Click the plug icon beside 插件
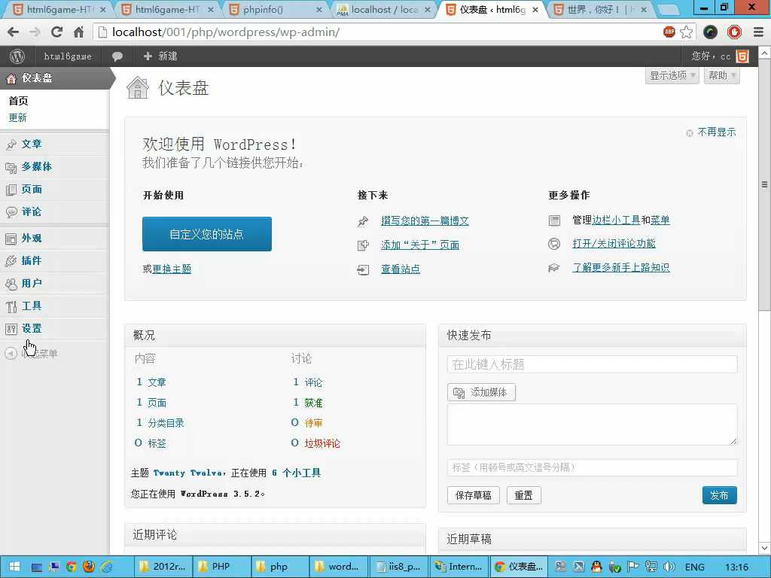This screenshot has height=578, width=771. 11,261
